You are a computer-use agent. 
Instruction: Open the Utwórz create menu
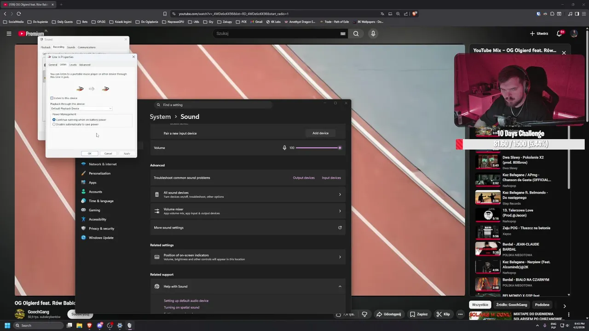pyautogui.click(x=539, y=34)
